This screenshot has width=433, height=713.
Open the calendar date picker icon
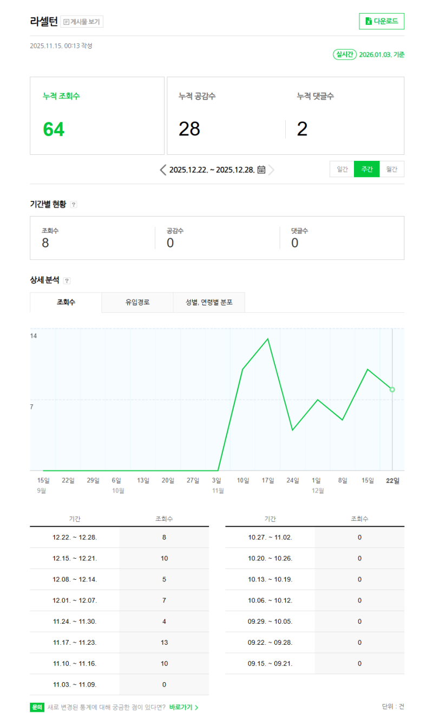(x=261, y=169)
